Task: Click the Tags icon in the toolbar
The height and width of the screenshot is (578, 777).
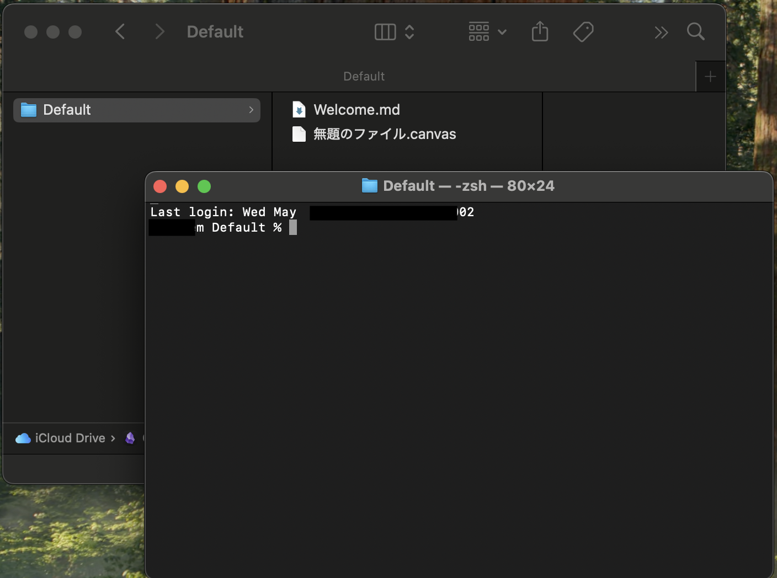Action: coord(583,31)
